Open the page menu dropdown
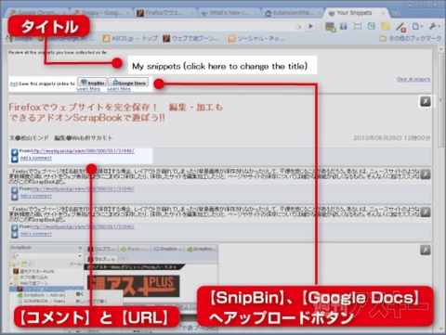 coord(417,26)
